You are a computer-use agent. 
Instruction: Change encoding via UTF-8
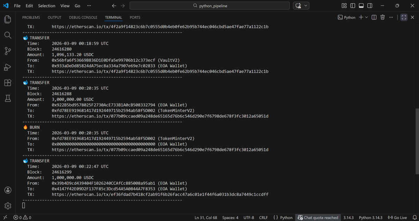click(249, 218)
